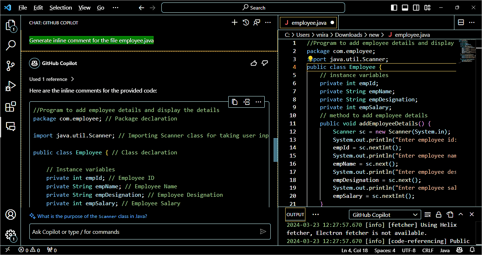
Task: Maximize the output panel with chevron
Action: pyautogui.click(x=461, y=214)
